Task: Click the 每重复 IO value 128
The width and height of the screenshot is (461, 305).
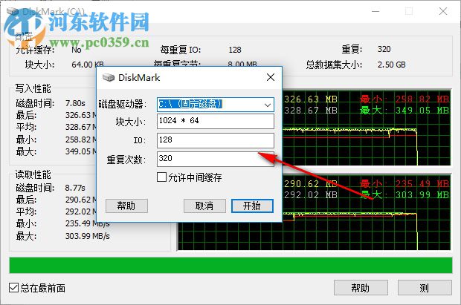Action: pyautogui.click(x=235, y=50)
